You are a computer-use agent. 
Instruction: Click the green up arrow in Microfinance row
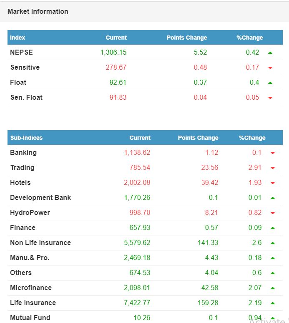(x=273, y=288)
